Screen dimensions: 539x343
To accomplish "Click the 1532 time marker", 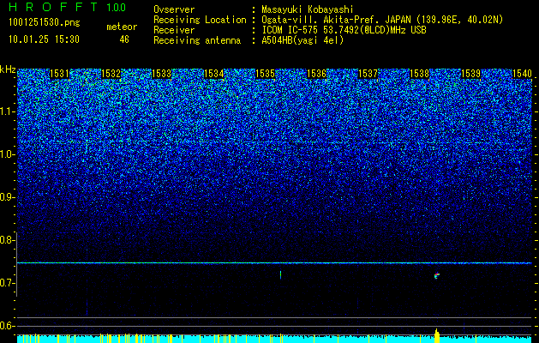I will pos(111,74).
